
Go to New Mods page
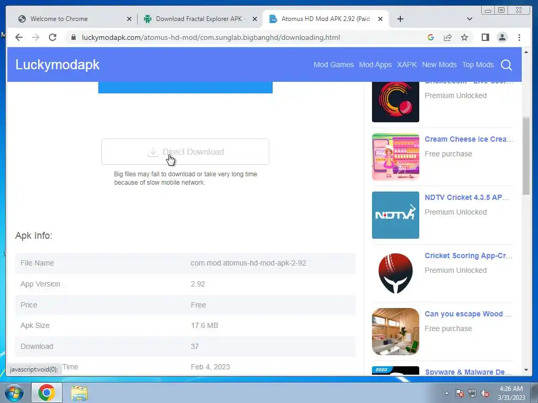[439, 65]
